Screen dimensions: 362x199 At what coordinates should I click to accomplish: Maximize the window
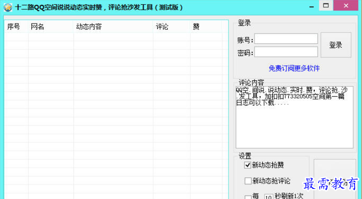(x=326, y=6)
